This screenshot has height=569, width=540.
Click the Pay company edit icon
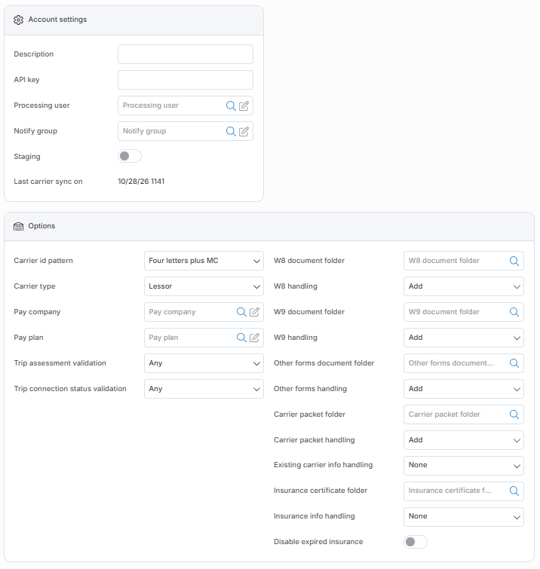coord(255,312)
